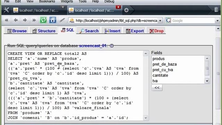The width and height of the screenshot is (222, 125).
Task: Click the Fast Forward navigation button
Action: tap(34, 20)
